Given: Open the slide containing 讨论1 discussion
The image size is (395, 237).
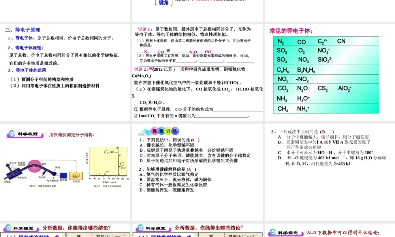Looking at the screenshot, I should click(x=197, y=73).
